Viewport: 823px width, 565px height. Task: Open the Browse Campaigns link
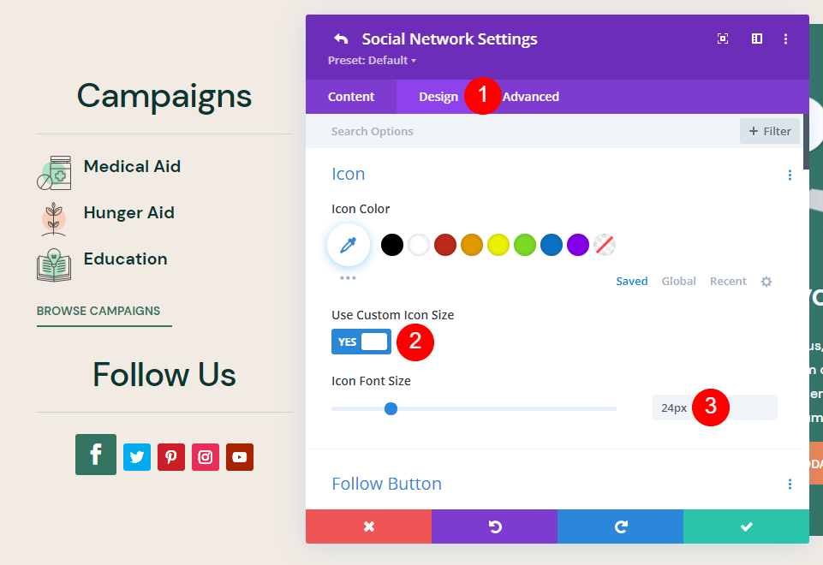[x=98, y=311]
